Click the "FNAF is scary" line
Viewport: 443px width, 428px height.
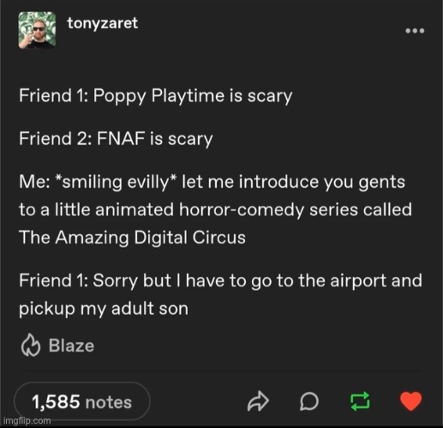pos(155,139)
